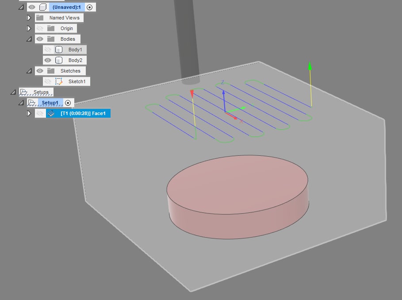Click the component cube icon beside (Unsaved):1

click(43, 7)
